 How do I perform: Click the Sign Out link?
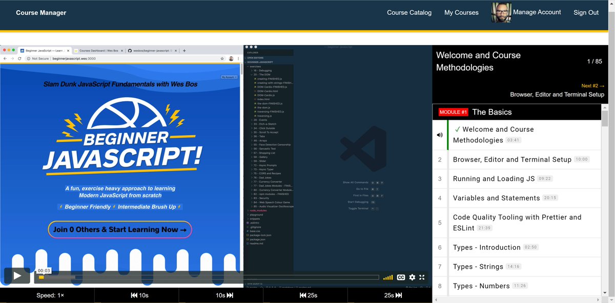click(x=586, y=13)
